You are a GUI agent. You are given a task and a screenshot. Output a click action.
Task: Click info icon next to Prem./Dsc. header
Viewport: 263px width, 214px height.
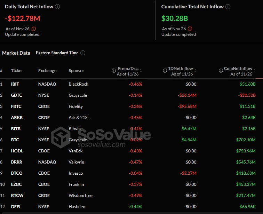(113, 71)
